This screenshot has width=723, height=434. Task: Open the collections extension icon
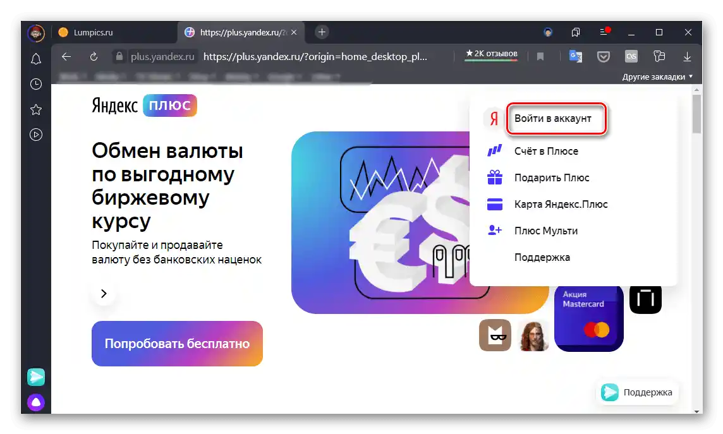click(659, 56)
